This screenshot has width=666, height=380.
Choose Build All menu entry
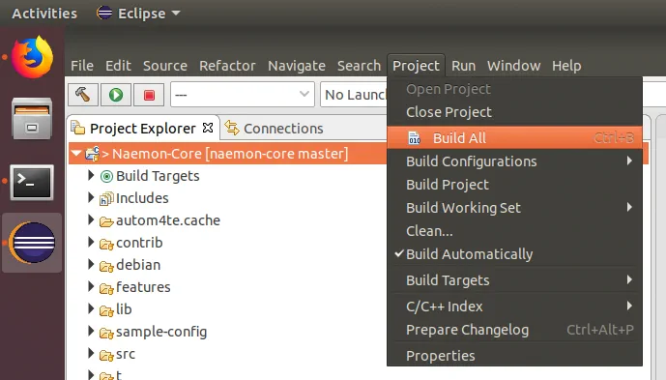pos(514,137)
